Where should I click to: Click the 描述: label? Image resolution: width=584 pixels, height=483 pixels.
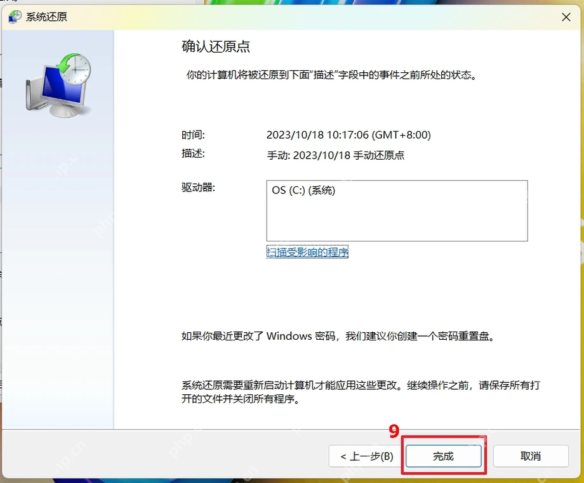coord(193,153)
